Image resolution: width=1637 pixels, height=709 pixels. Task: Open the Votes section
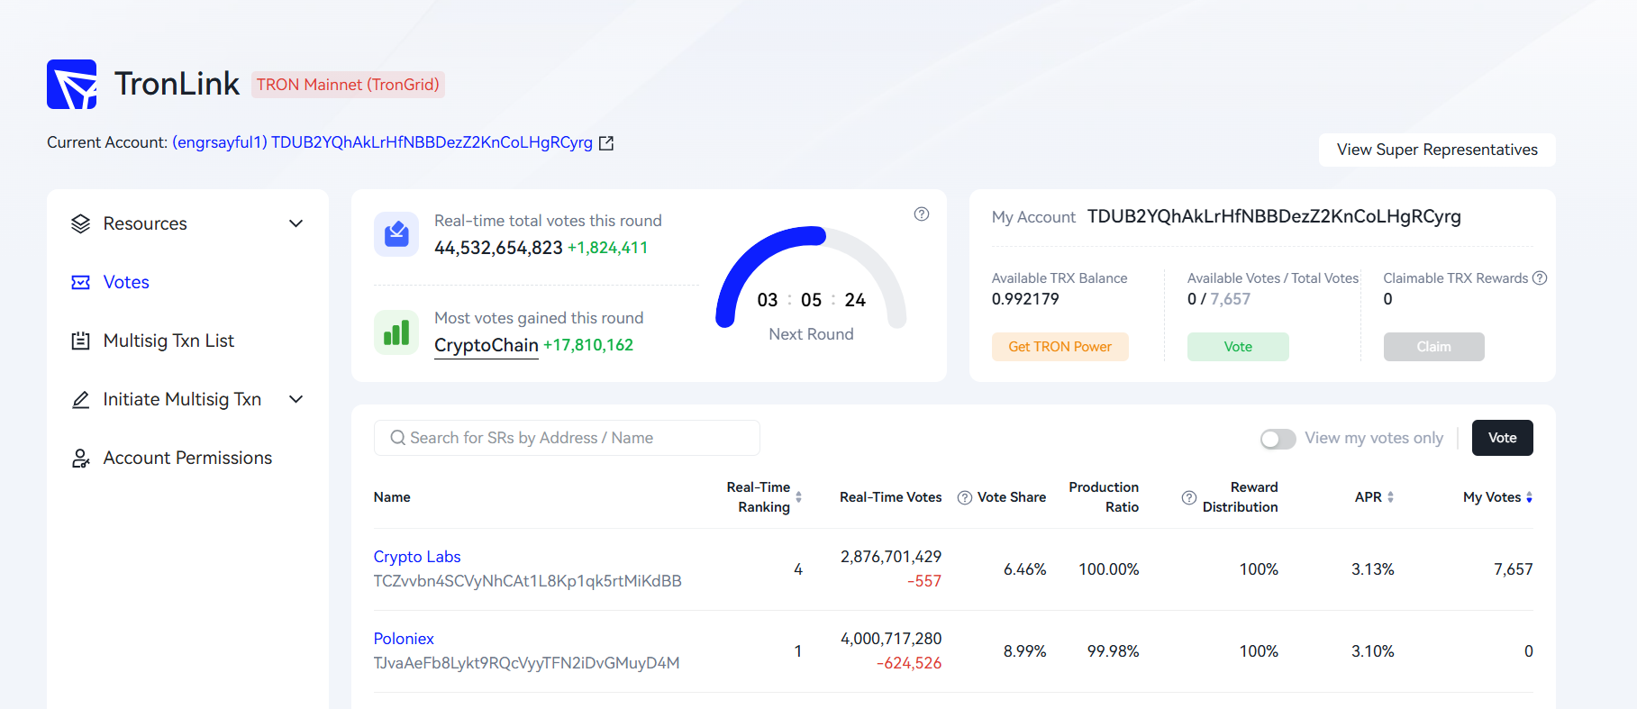tap(126, 282)
